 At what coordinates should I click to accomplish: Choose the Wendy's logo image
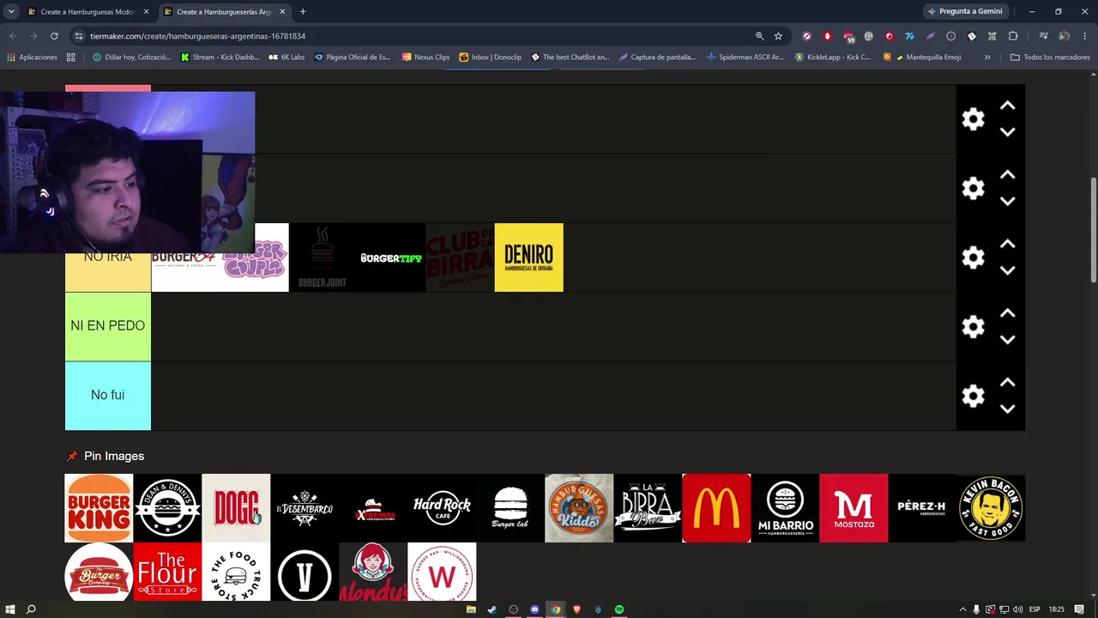tap(373, 572)
